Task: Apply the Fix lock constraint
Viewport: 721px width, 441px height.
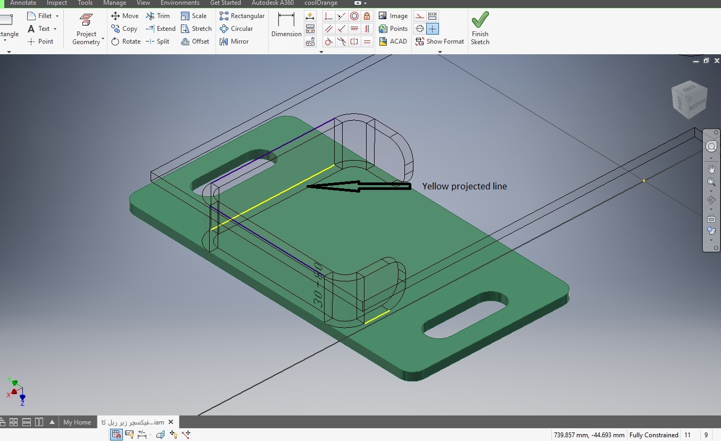Action: (367, 16)
